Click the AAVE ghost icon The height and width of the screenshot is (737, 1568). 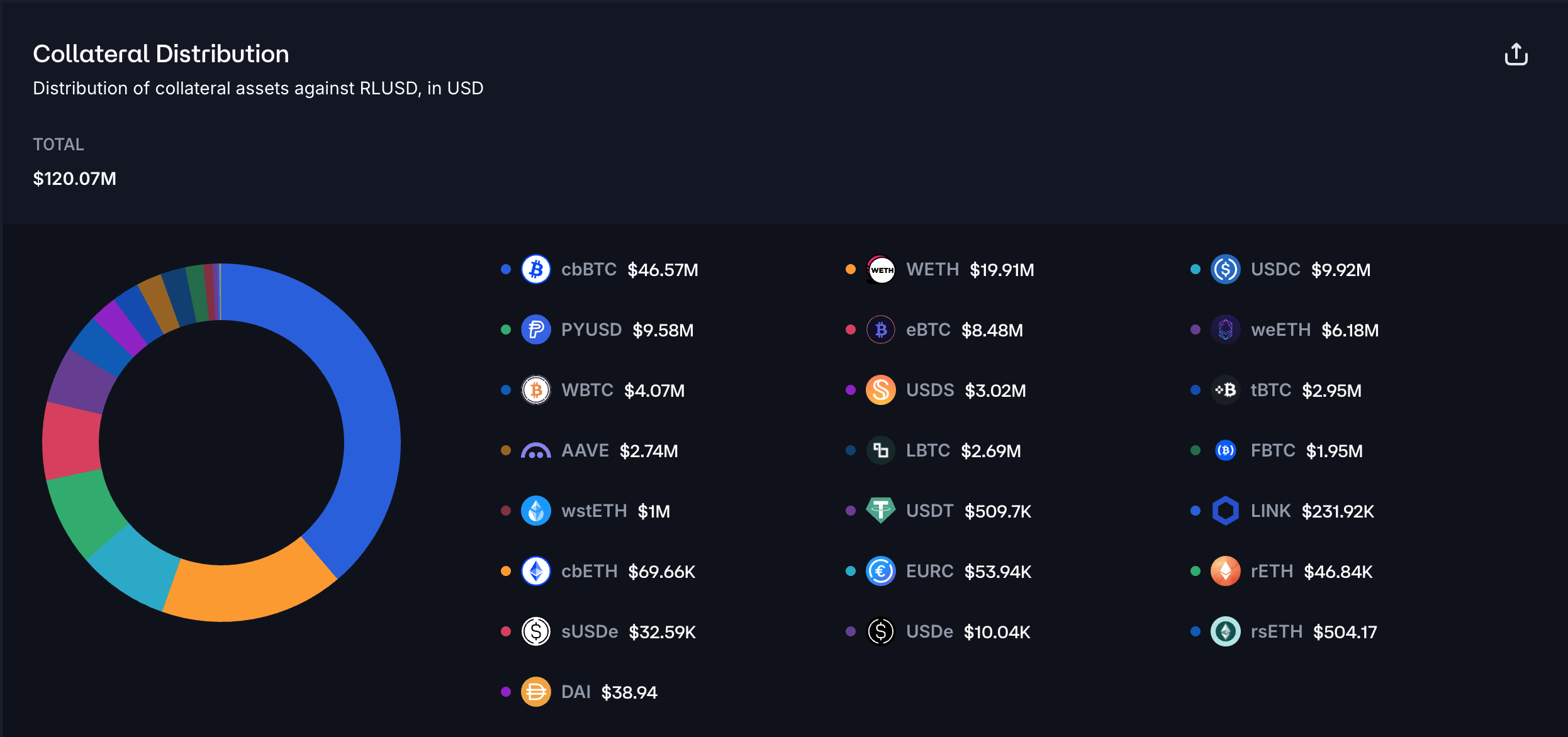536,451
